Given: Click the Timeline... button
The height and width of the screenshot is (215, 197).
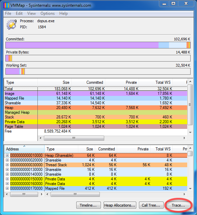Looking at the screenshot, I should tap(88, 205).
